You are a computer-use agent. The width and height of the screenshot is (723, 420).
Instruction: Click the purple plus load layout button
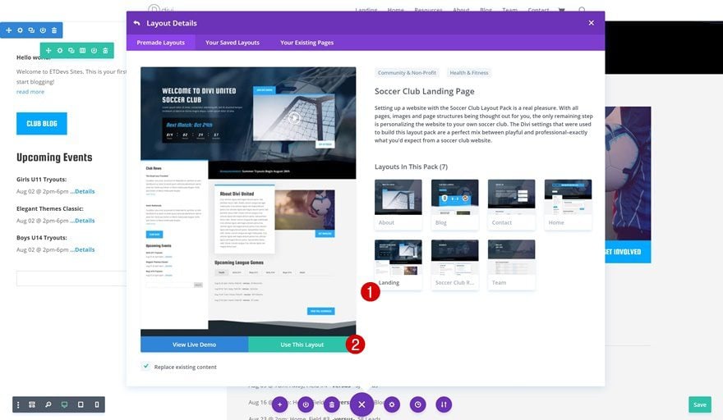click(279, 404)
